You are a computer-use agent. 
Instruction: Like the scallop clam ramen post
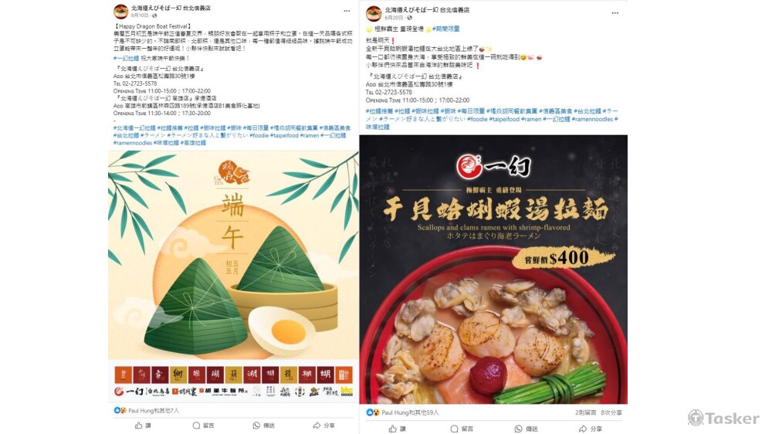click(x=397, y=429)
